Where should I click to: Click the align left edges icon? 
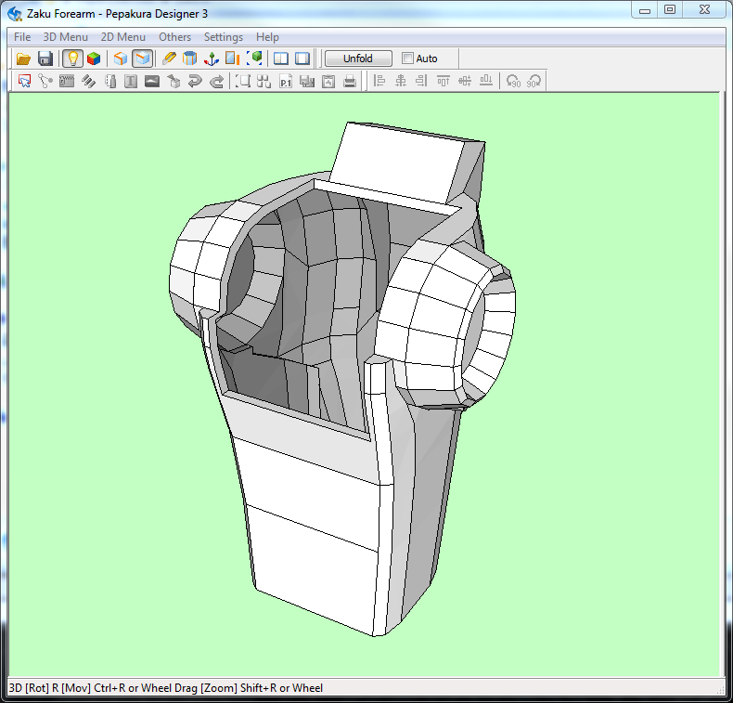(379, 82)
